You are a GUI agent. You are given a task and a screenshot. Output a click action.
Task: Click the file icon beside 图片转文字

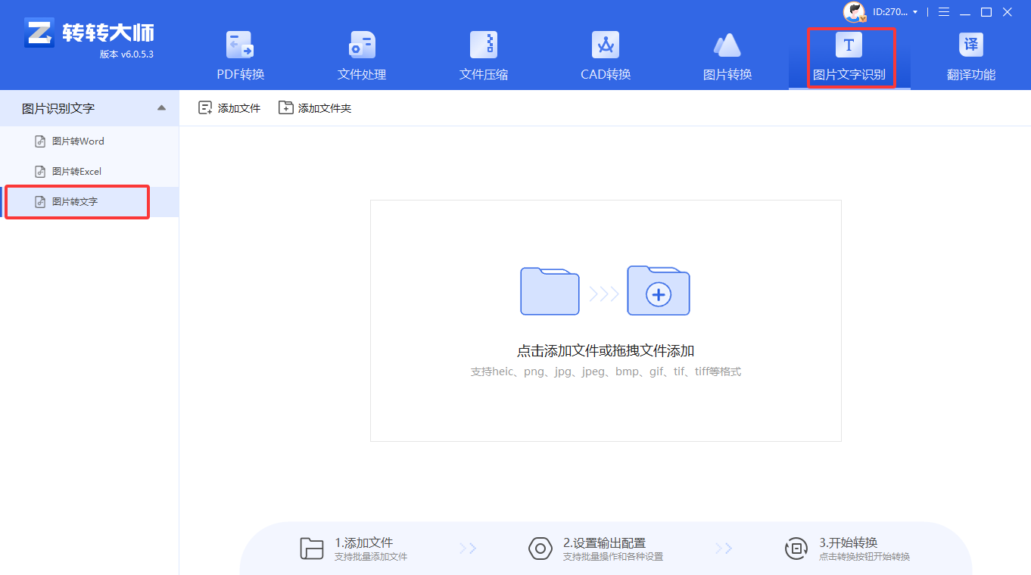40,202
